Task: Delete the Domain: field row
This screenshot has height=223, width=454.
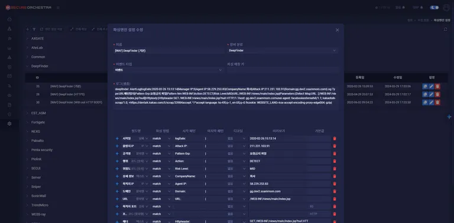Action: [x=335, y=191]
